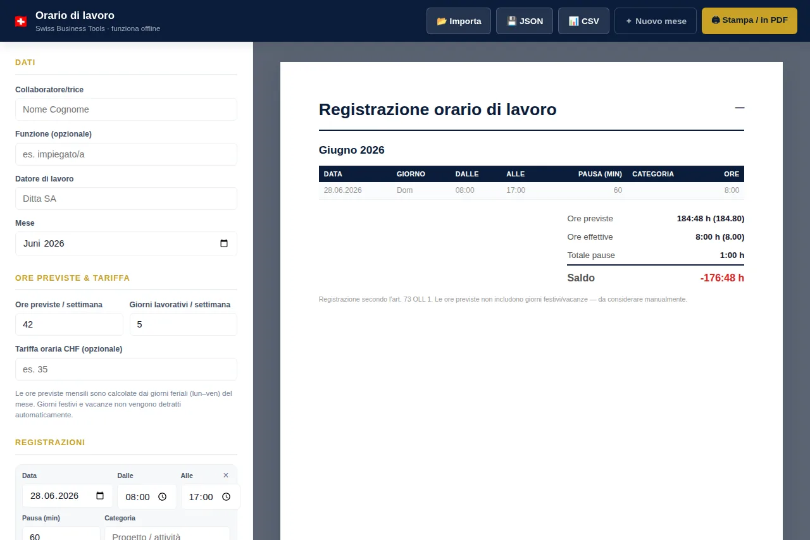
Task: Click the Categoria Progetto / attività field
Action: point(167,534)
